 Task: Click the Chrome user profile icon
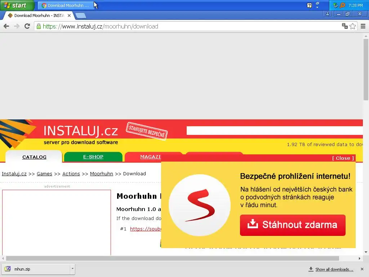pyautogui.click(x=327, y=14)
